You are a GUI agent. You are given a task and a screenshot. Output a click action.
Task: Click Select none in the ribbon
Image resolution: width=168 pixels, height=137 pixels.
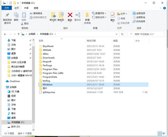click(x=139, y=17)
